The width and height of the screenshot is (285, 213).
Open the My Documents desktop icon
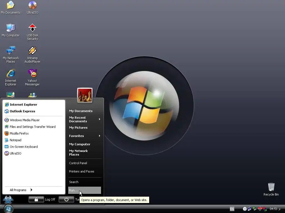11,7
